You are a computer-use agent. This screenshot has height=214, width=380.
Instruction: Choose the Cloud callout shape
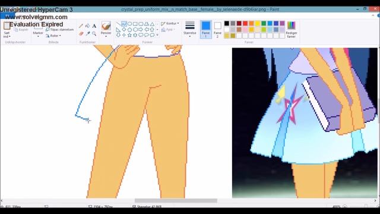[152, 35]
